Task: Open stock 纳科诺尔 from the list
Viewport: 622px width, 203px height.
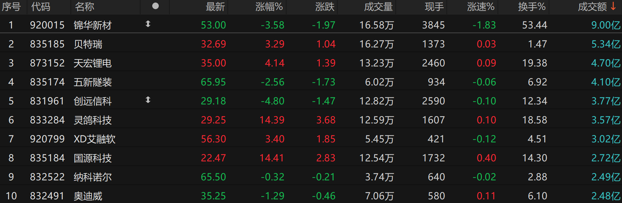Action: tap(93, 177)
